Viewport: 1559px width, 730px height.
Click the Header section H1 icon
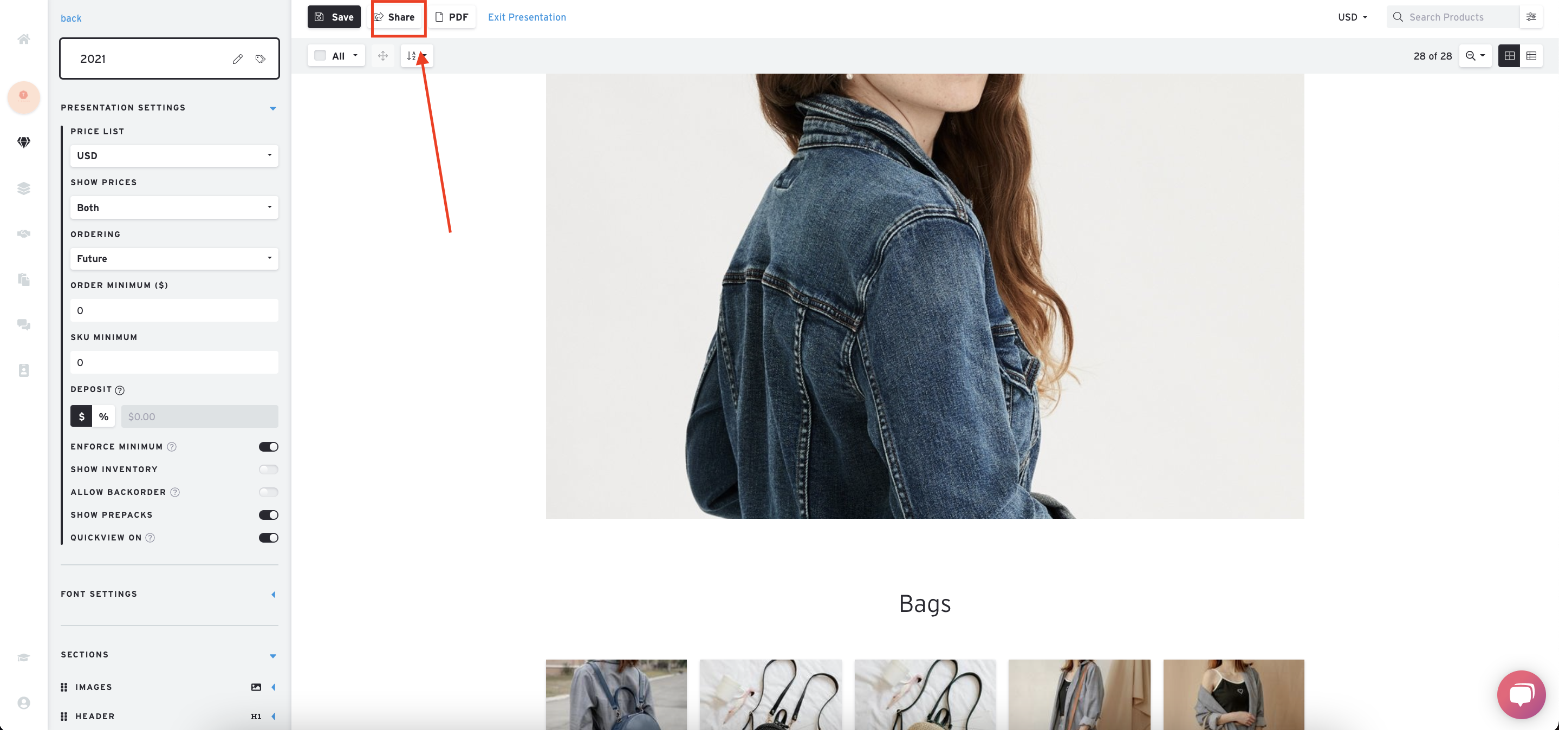pyautogui.click(x=256, y=716)
